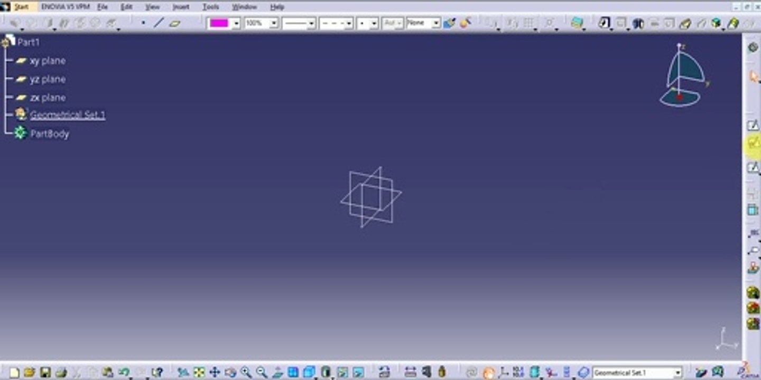Click the magenta color swatch
This screenshot has width=761, height=380.
(x=219, y=23)
